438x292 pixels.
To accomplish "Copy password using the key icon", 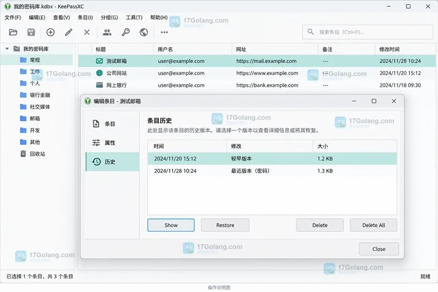I will 125,32.
